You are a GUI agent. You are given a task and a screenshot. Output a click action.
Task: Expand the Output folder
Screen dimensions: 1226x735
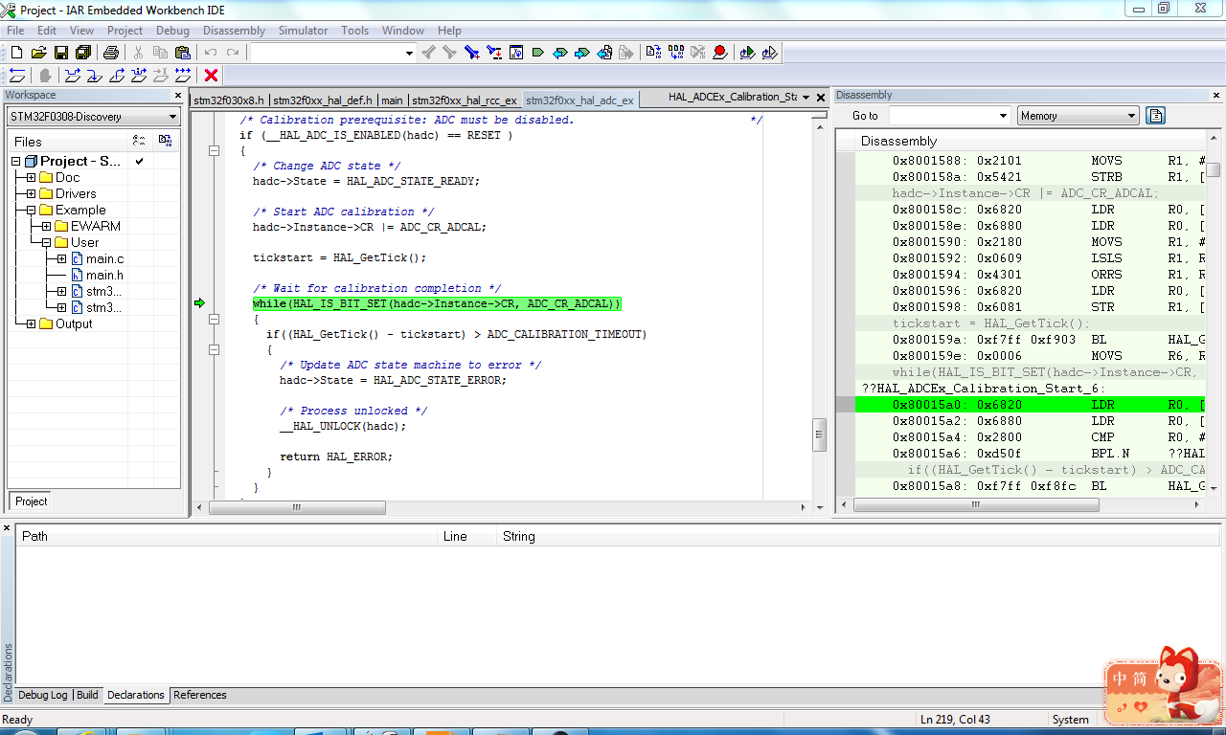pyautogui.click(x=32, y=324)
